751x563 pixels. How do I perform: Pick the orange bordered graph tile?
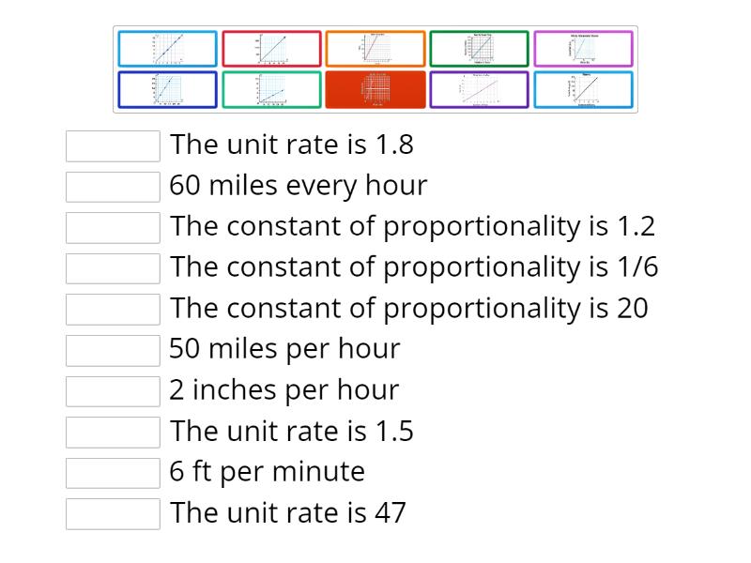(375, 49)
